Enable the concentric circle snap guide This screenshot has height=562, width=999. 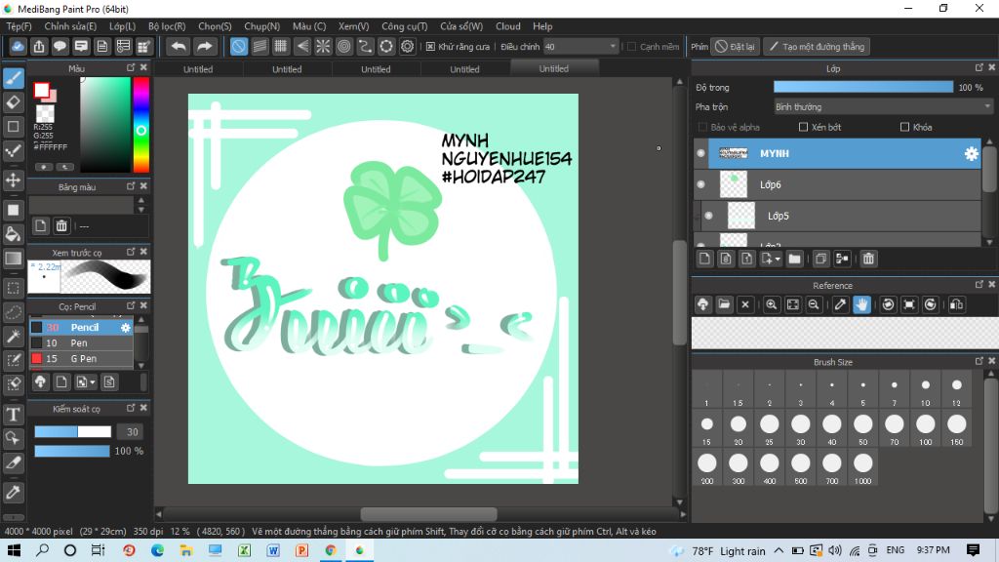click(344, 47)
